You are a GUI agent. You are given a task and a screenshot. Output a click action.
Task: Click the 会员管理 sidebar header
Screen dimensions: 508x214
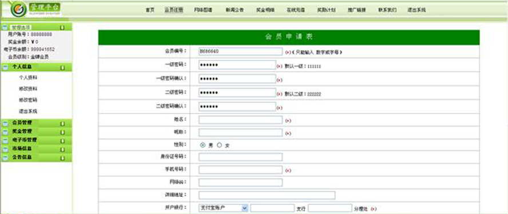click(x=36, y=123)
